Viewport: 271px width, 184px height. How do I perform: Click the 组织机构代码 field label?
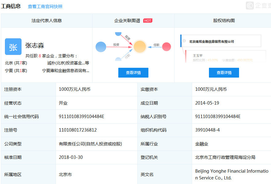click(154, 130)
